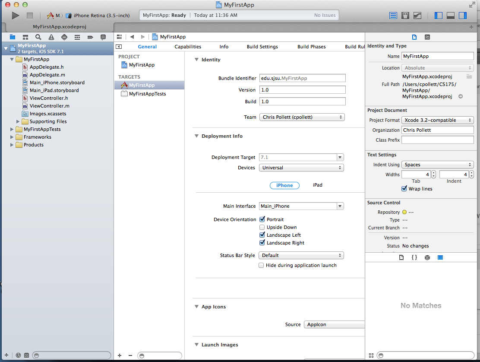Select the iPhone deployment segment
Image resolution: width=480 pixels, height=362 pixels.
(x=284, y=185)
